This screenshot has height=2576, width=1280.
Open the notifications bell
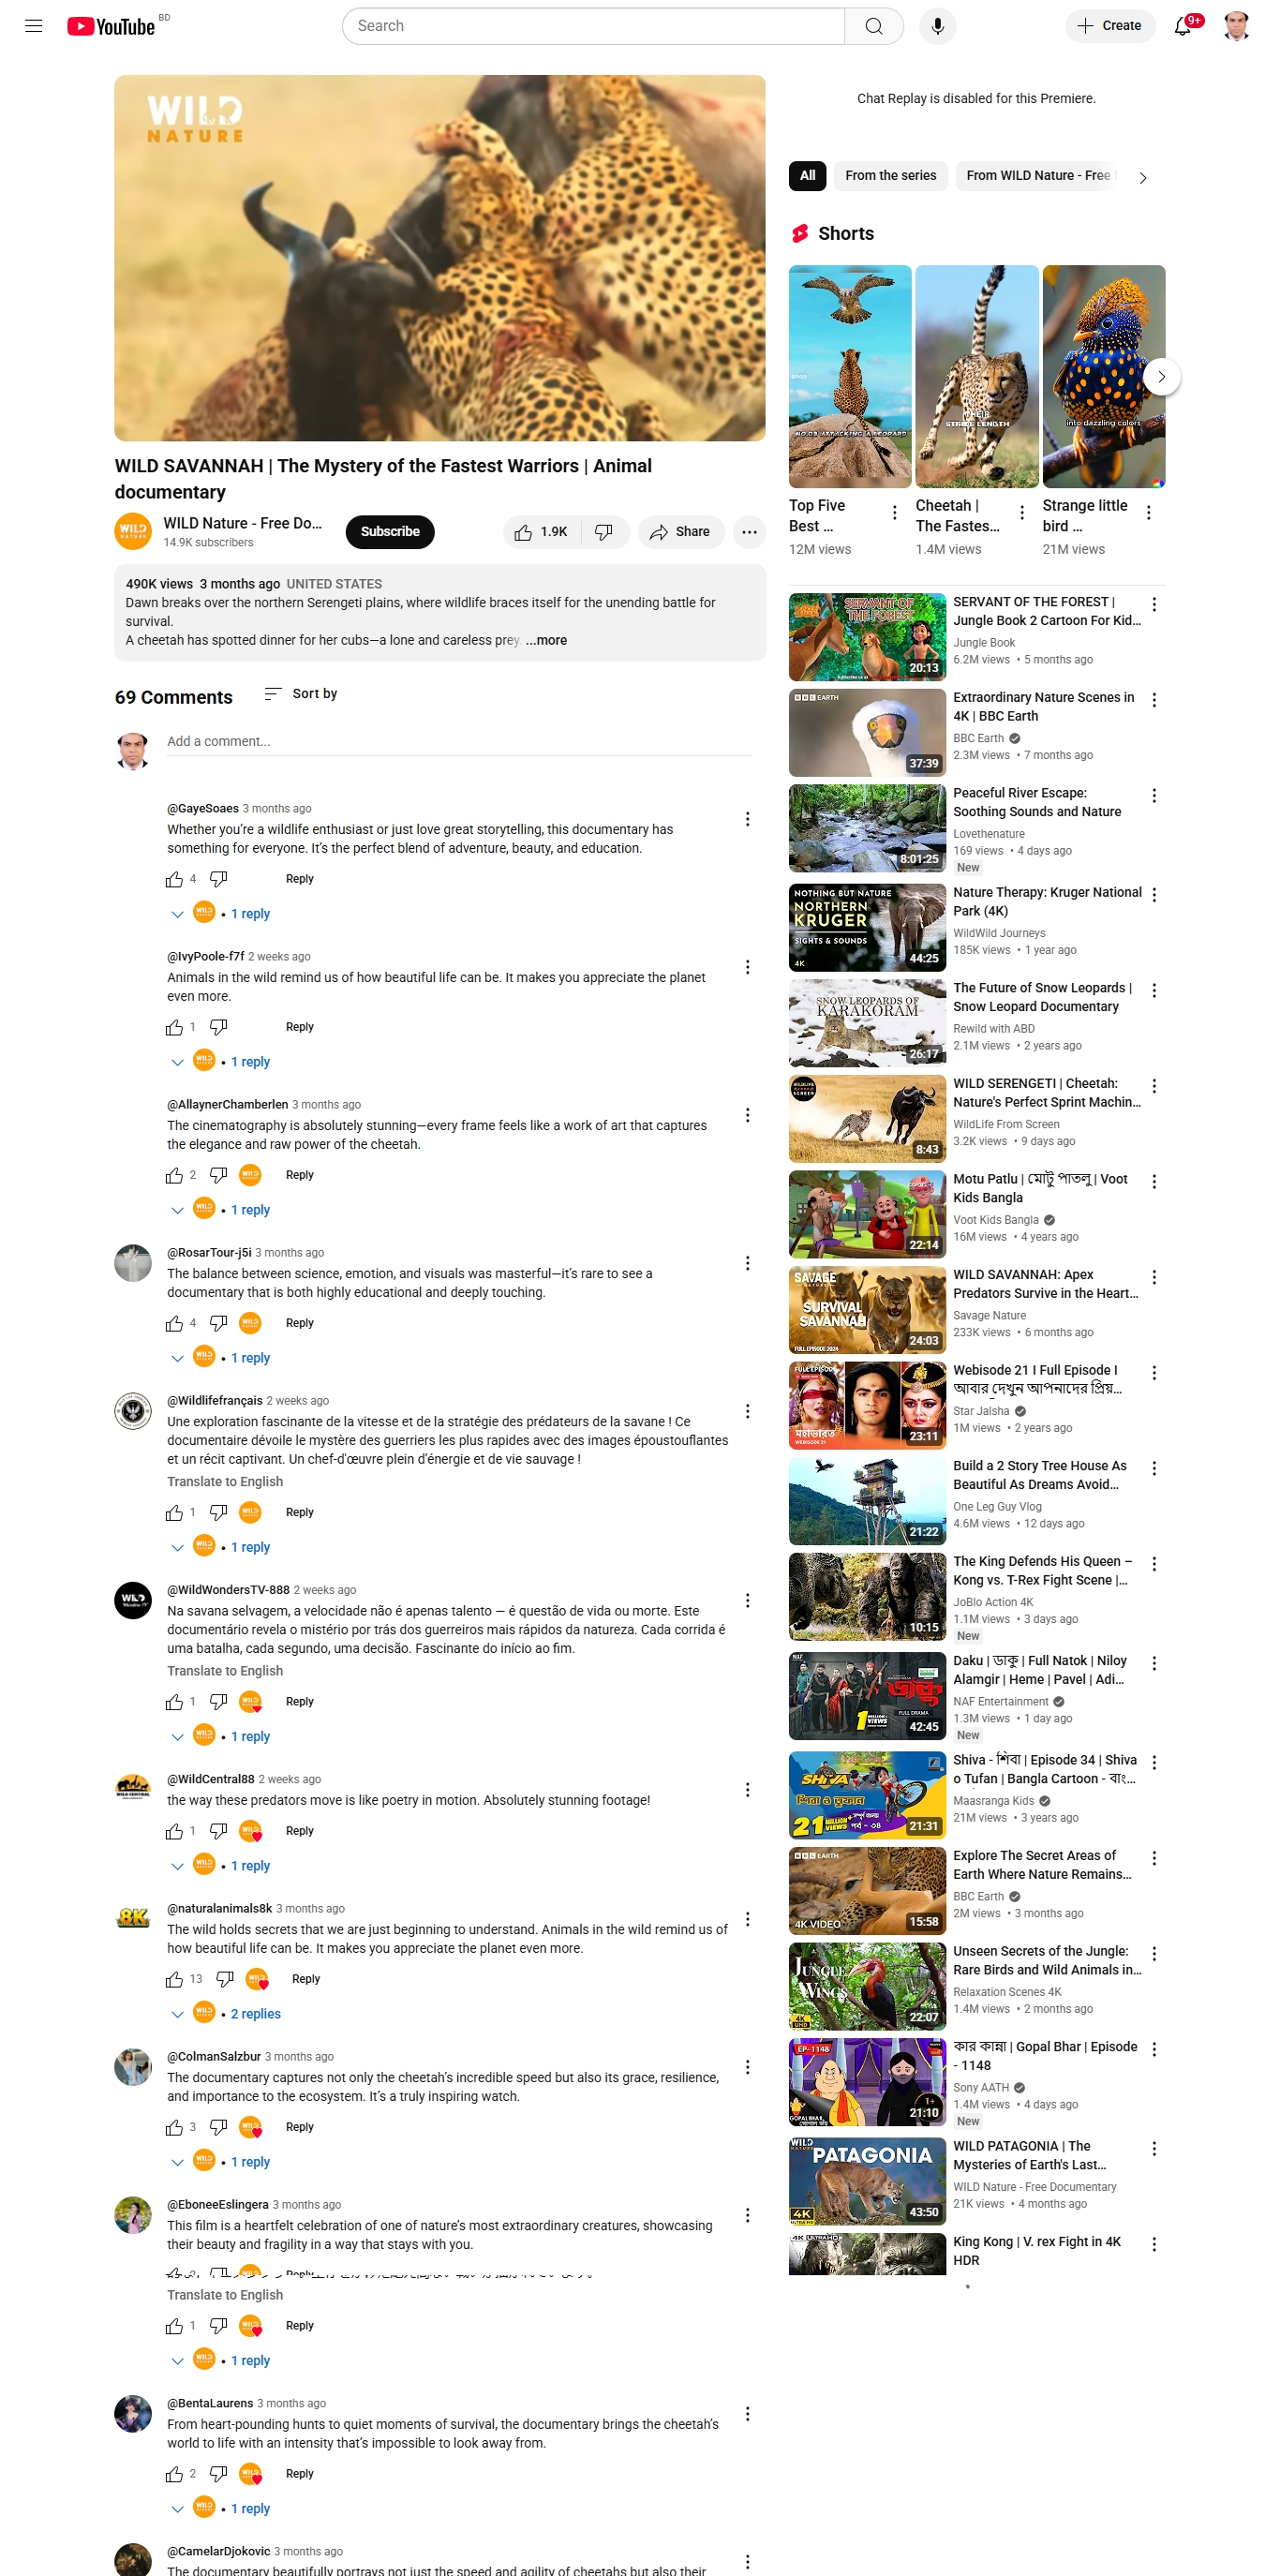click(1182, 26)
